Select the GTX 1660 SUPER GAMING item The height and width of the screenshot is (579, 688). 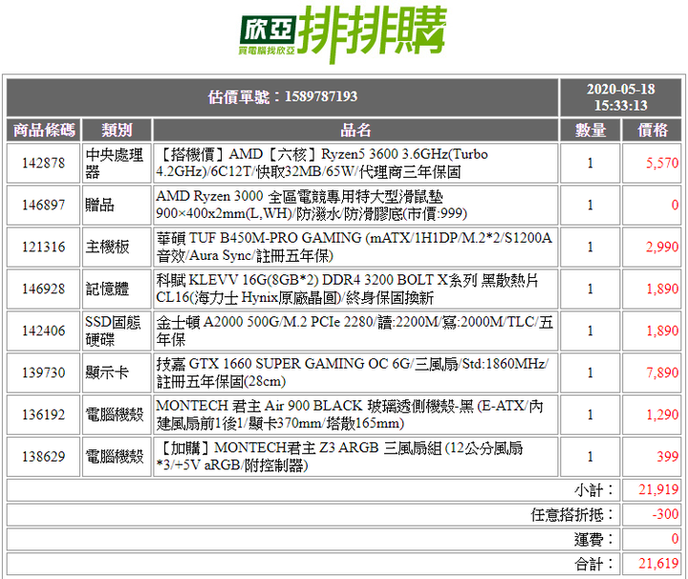pos(353,373)
